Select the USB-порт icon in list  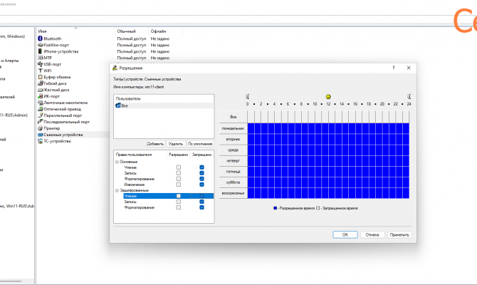tap(40, 64)
